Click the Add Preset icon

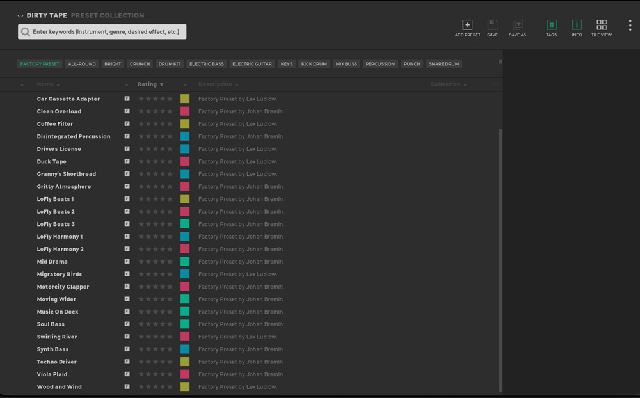click(x=467, y=25)
